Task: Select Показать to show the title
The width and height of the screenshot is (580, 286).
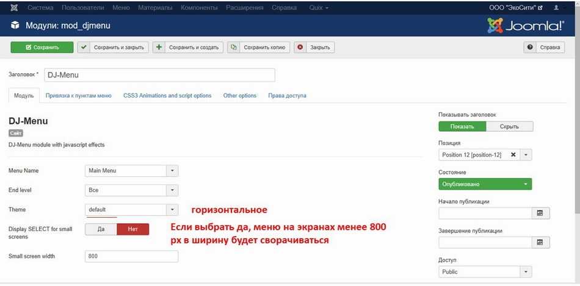Action: point(462,126)
